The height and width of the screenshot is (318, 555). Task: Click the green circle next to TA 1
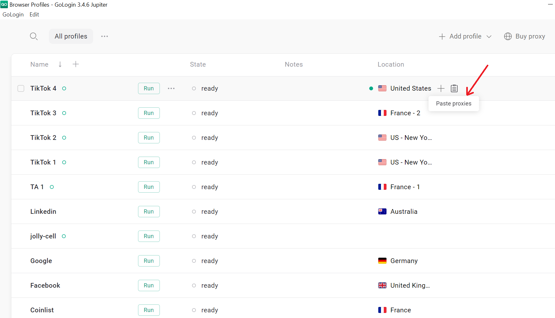tap(52, 187)
